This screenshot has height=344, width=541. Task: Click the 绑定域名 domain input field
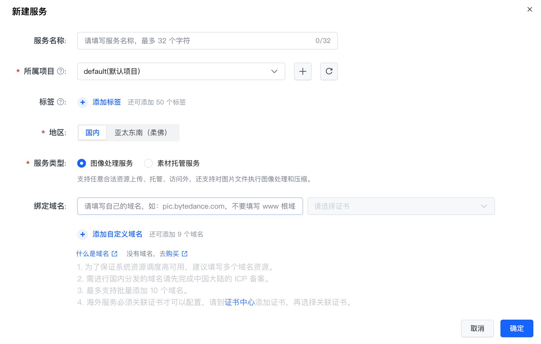(190, 206)
